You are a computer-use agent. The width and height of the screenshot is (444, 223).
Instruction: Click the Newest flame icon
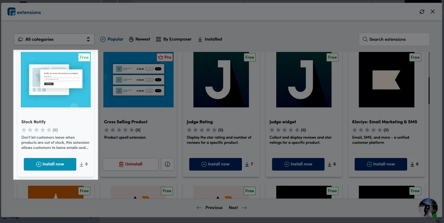pyautogui.click(x=131, y=39)
